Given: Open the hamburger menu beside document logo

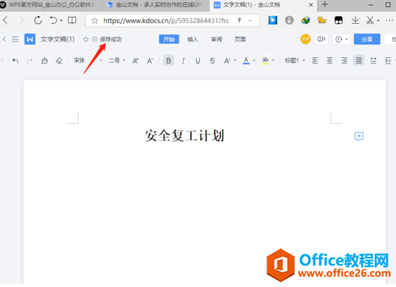Looking at the screenshot, I should click(x=15, y=40).
